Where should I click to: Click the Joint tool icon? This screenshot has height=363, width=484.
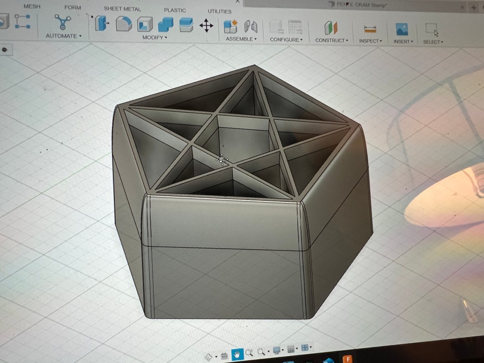click(251, 26)
